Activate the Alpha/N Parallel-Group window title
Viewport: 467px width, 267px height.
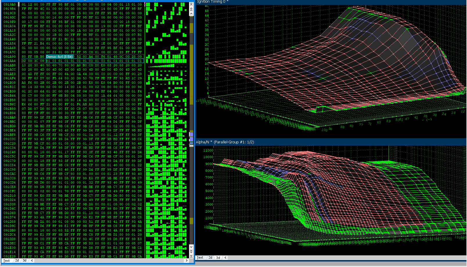(225, 142)
